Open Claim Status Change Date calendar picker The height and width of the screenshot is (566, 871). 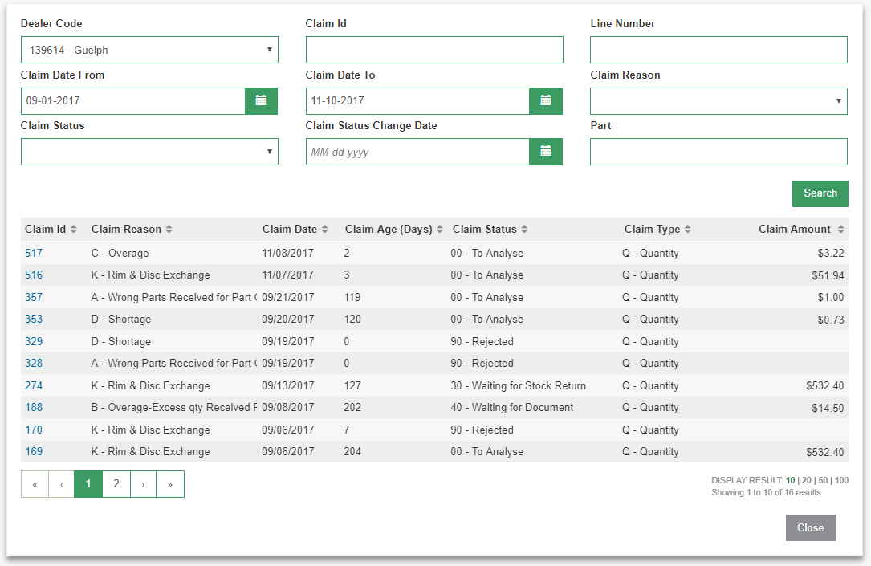point(546,152)
